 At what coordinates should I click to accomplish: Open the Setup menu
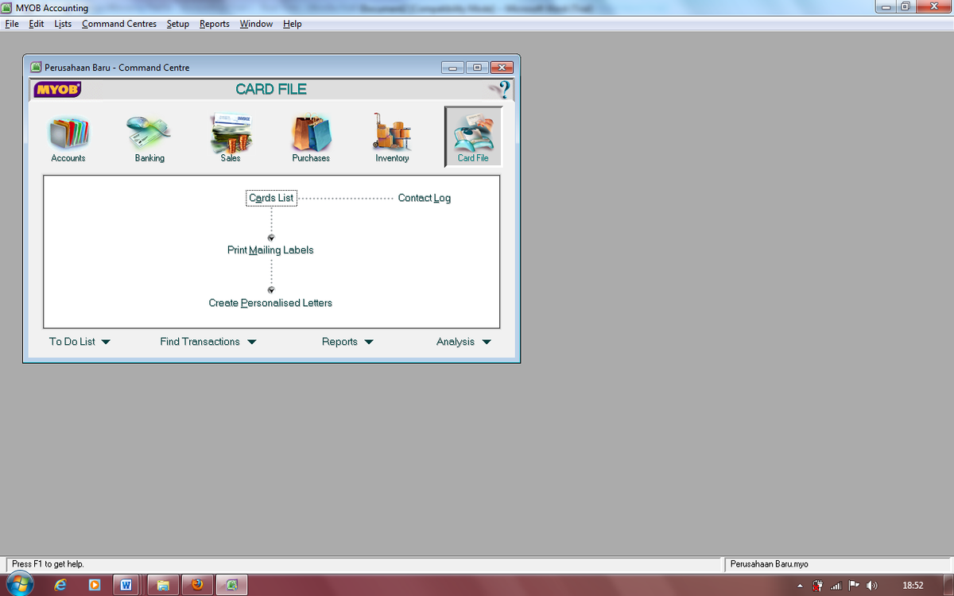click(178, 24)
